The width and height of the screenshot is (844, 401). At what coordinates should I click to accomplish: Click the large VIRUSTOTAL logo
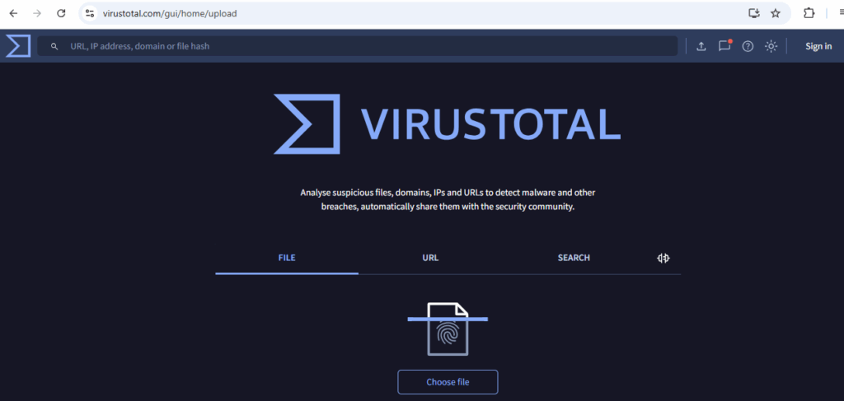[447, 124]
